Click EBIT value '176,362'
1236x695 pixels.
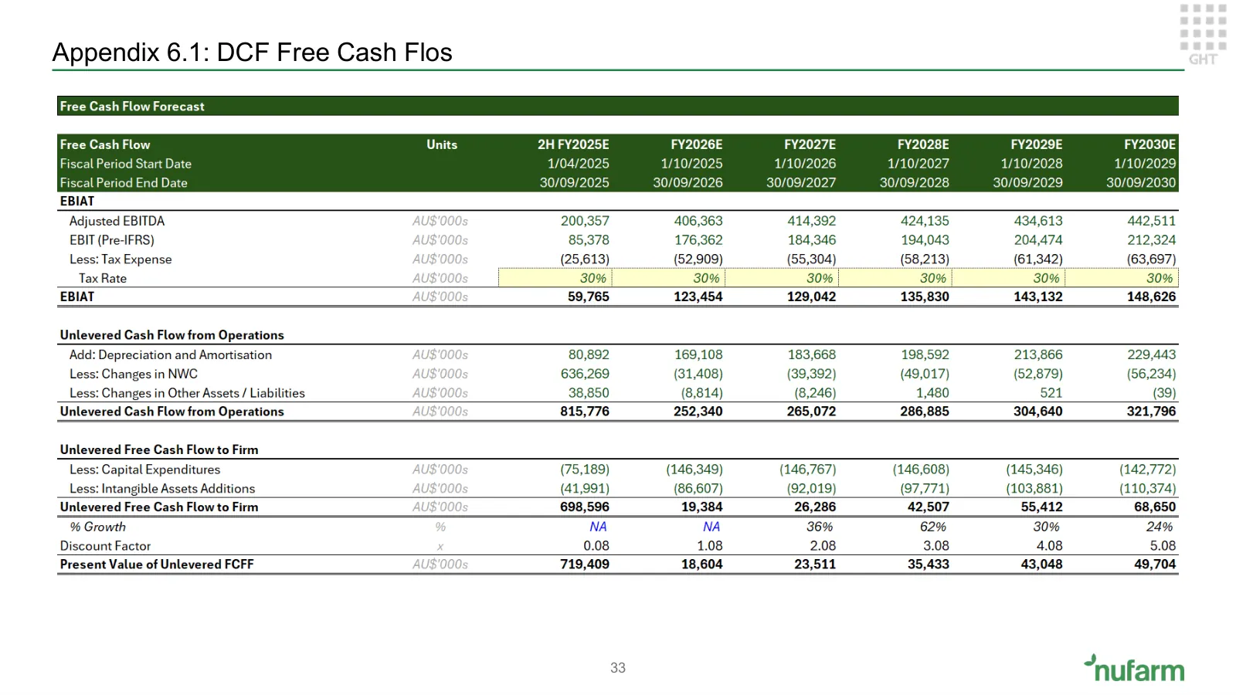[x=698, y=240]
